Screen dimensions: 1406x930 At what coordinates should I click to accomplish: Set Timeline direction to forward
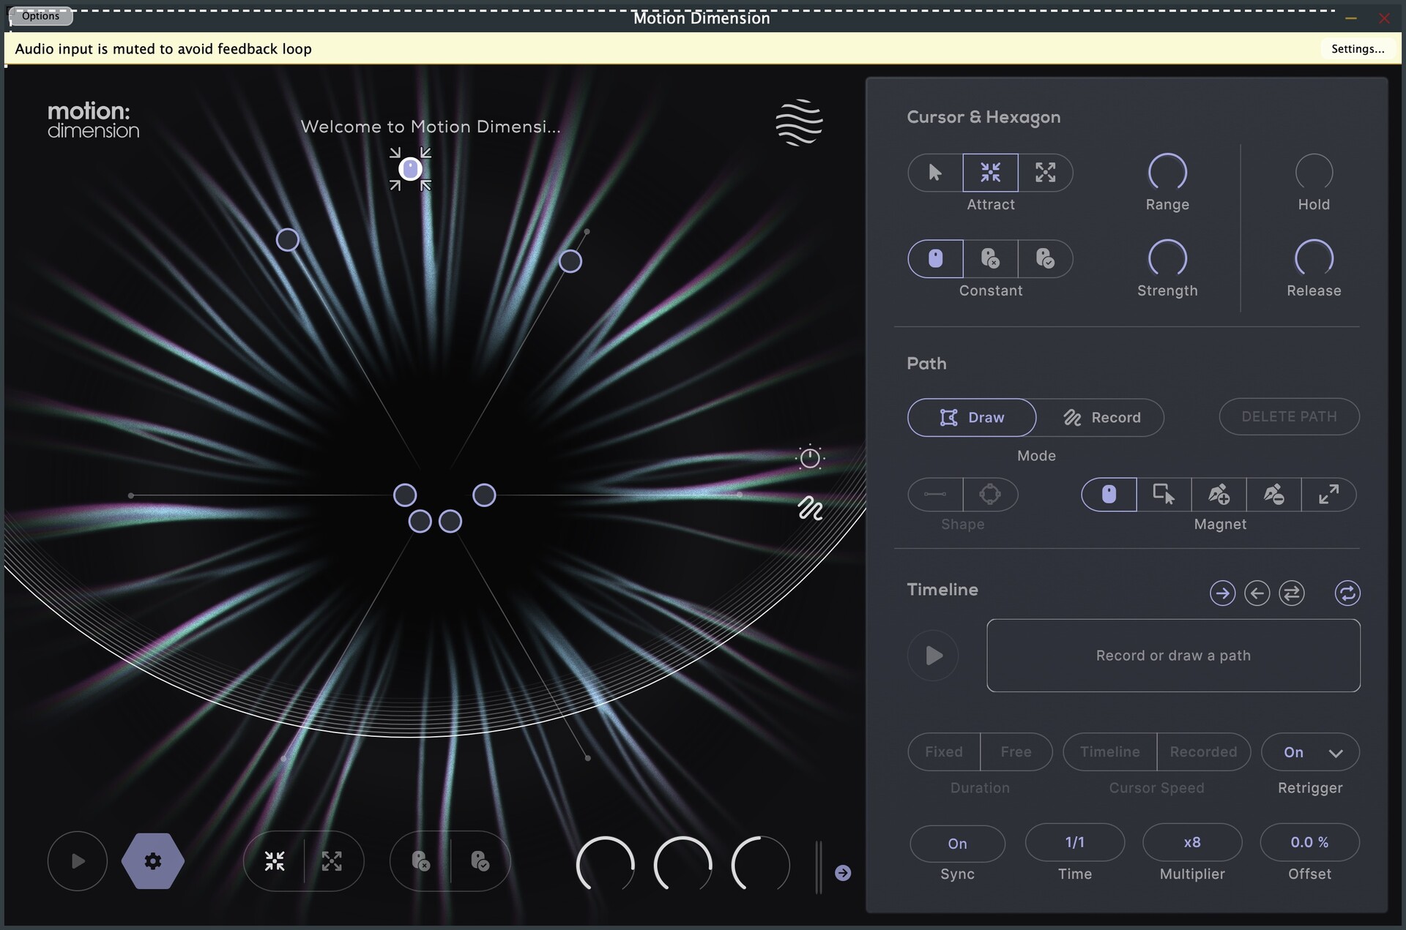1222,593
